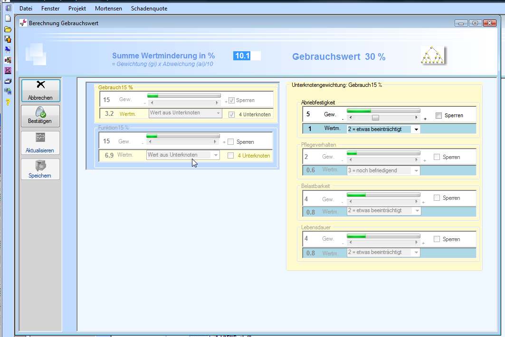Open the Abriebfestigkeit rating dropdown
Screen dimensions: 505x337
point(416,129)
